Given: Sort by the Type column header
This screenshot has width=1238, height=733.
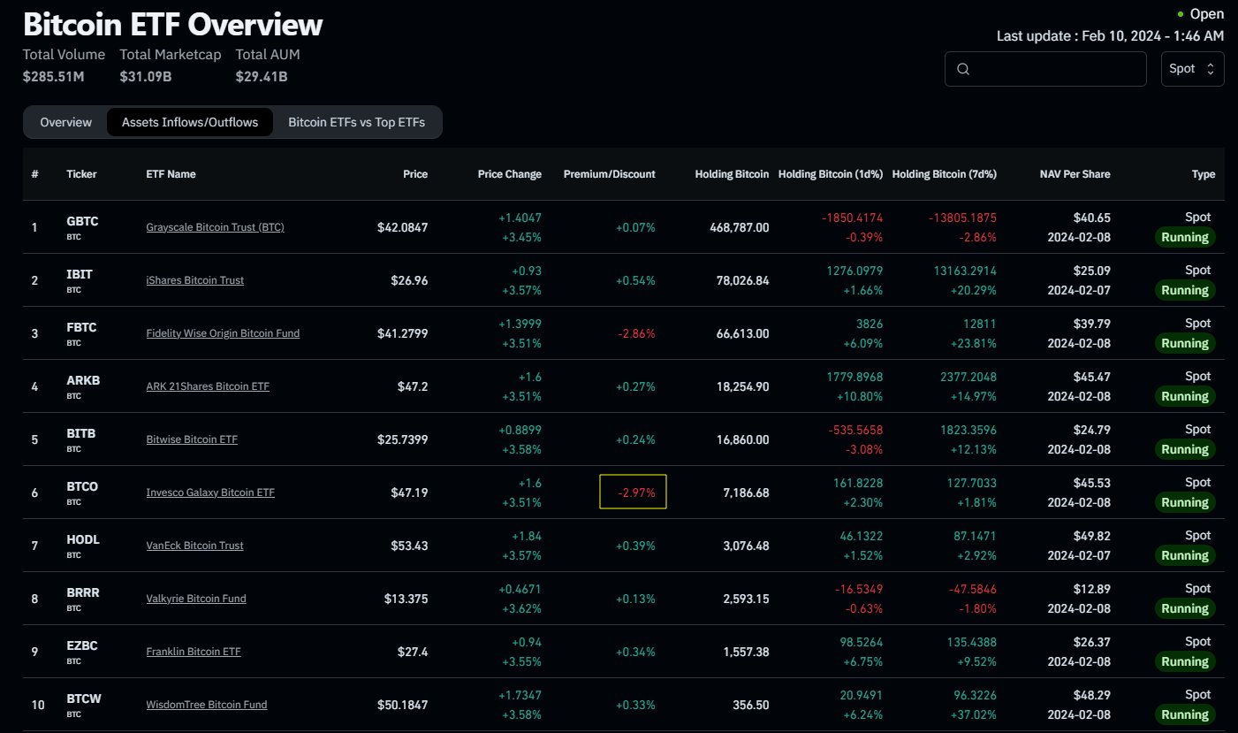Looking at the screenshot, I should (x=1204, y=174).
